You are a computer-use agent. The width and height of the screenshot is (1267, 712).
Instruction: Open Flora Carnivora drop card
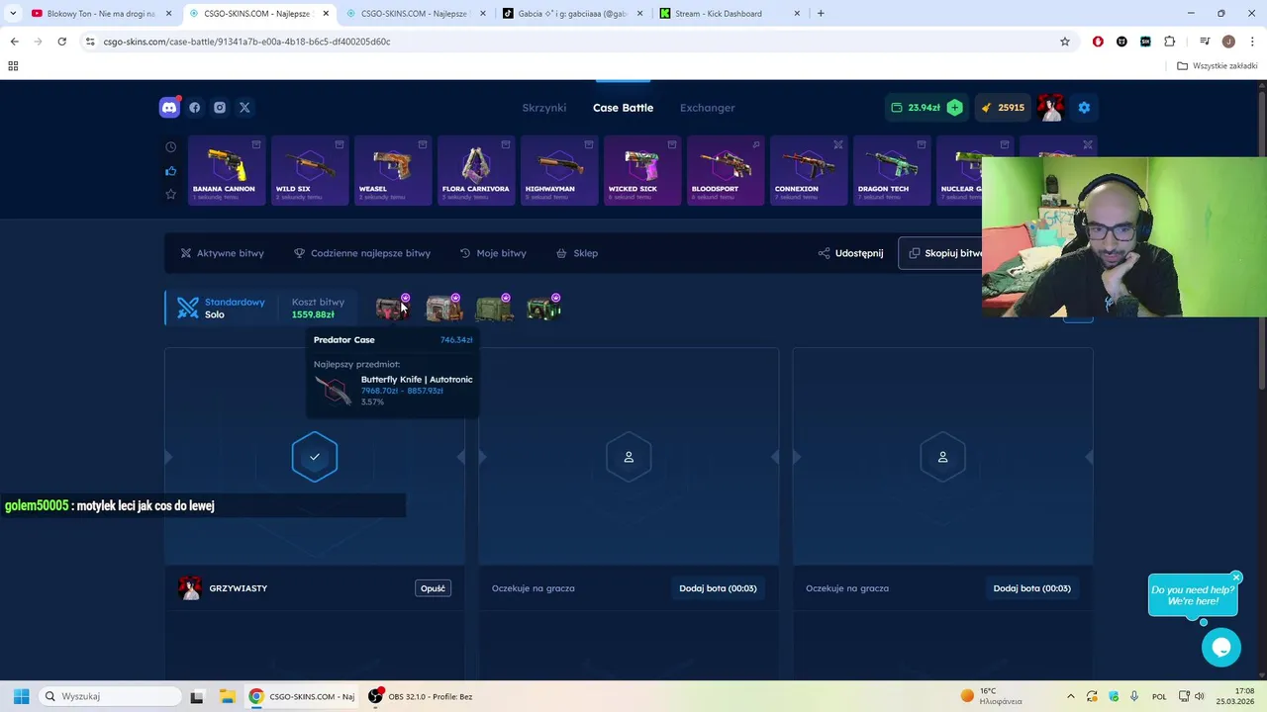[475, 170]
